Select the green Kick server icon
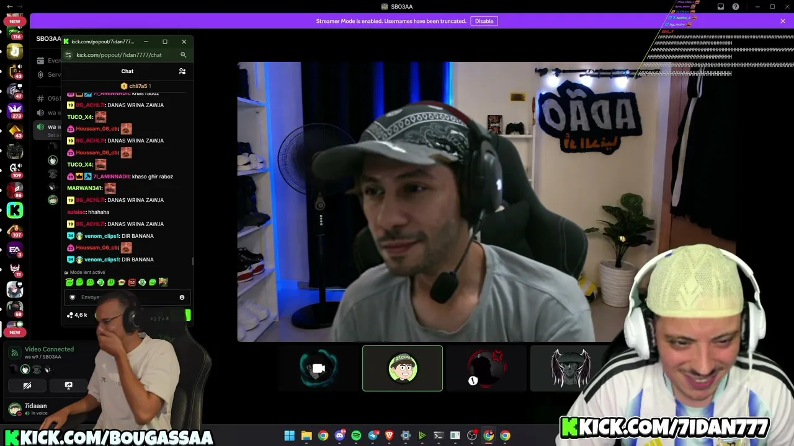 point(15,210)
